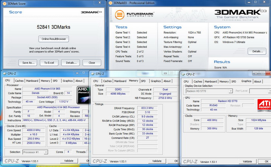Select Caches tab in middle CPU-Z window
This screenshot has height=167, width=271.
(x=107, y=81)
